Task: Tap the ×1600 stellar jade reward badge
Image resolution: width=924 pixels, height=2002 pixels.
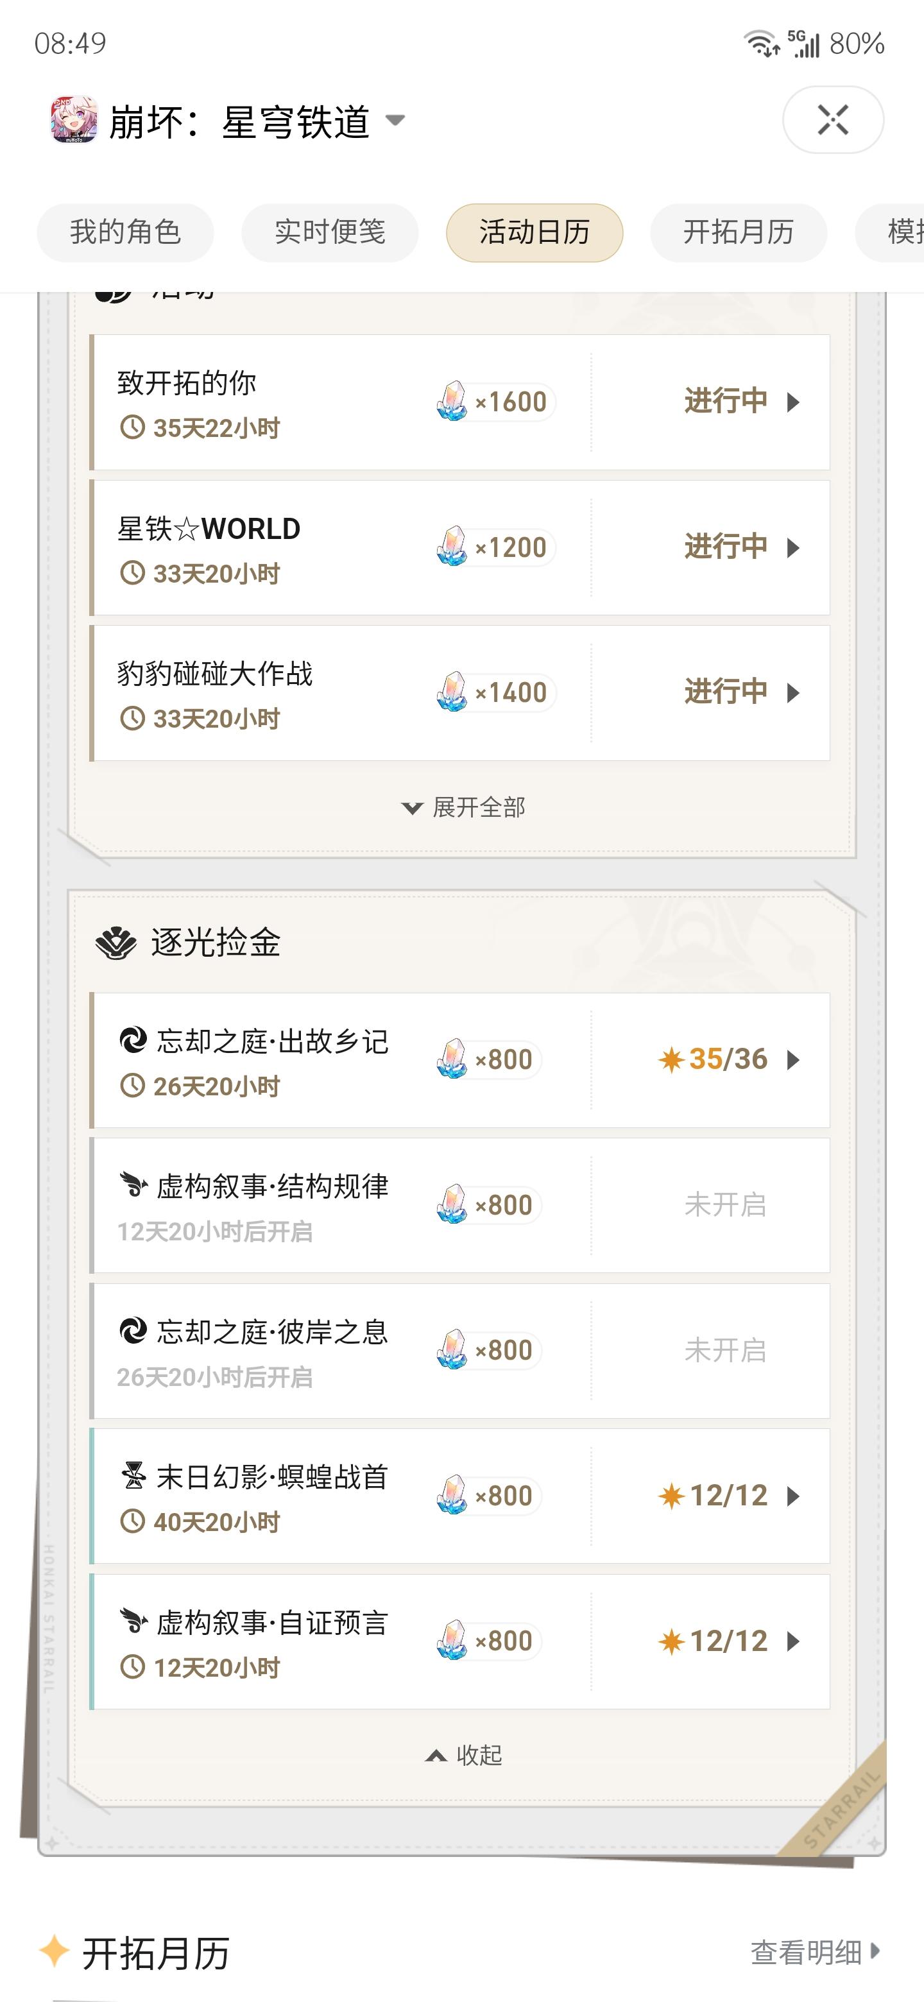Action: (x=495, y=402)
